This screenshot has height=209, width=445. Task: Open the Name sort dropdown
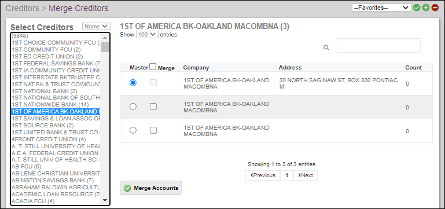coord(96,27)
